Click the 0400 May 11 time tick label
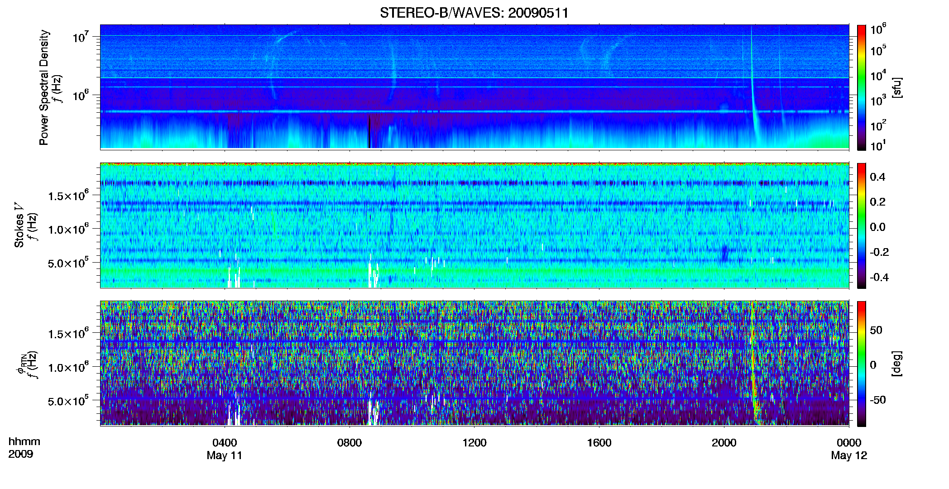The width and height of the screenshot is (949, 489). click(225, 449)
